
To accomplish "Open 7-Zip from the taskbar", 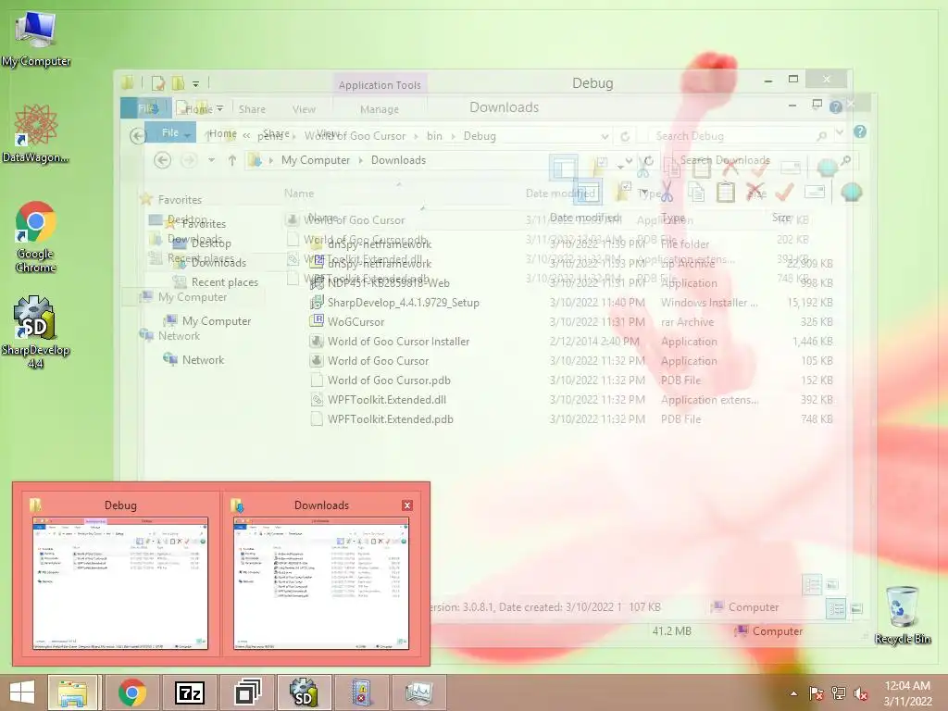I will tap(189, 692).
